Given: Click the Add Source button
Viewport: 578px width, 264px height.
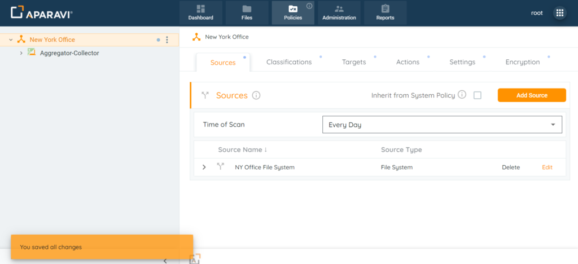Looking at the screenshot, I should pos(531,95).
